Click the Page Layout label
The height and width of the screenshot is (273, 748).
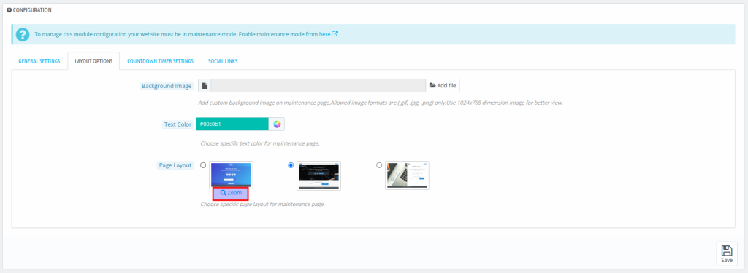pyautogui.click(x=175, y=165)
